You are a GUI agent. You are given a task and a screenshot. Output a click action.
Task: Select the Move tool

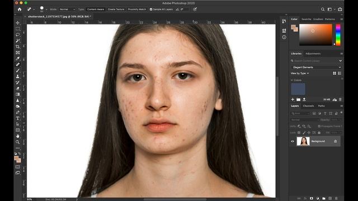point(17,23)
